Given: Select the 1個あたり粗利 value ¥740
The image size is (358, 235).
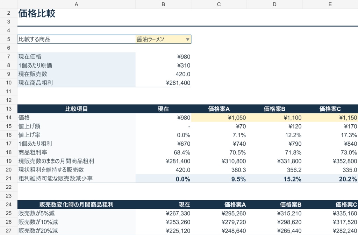Looking at the screenshot, I should [x=219, y=144].
